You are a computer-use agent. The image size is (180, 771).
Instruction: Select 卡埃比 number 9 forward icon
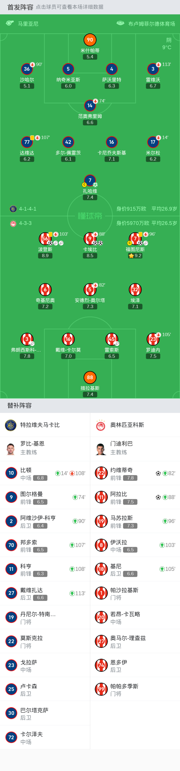[x=90, y=238]
